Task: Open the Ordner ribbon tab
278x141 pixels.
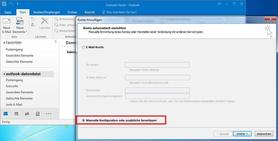Action: pos(72,12)
